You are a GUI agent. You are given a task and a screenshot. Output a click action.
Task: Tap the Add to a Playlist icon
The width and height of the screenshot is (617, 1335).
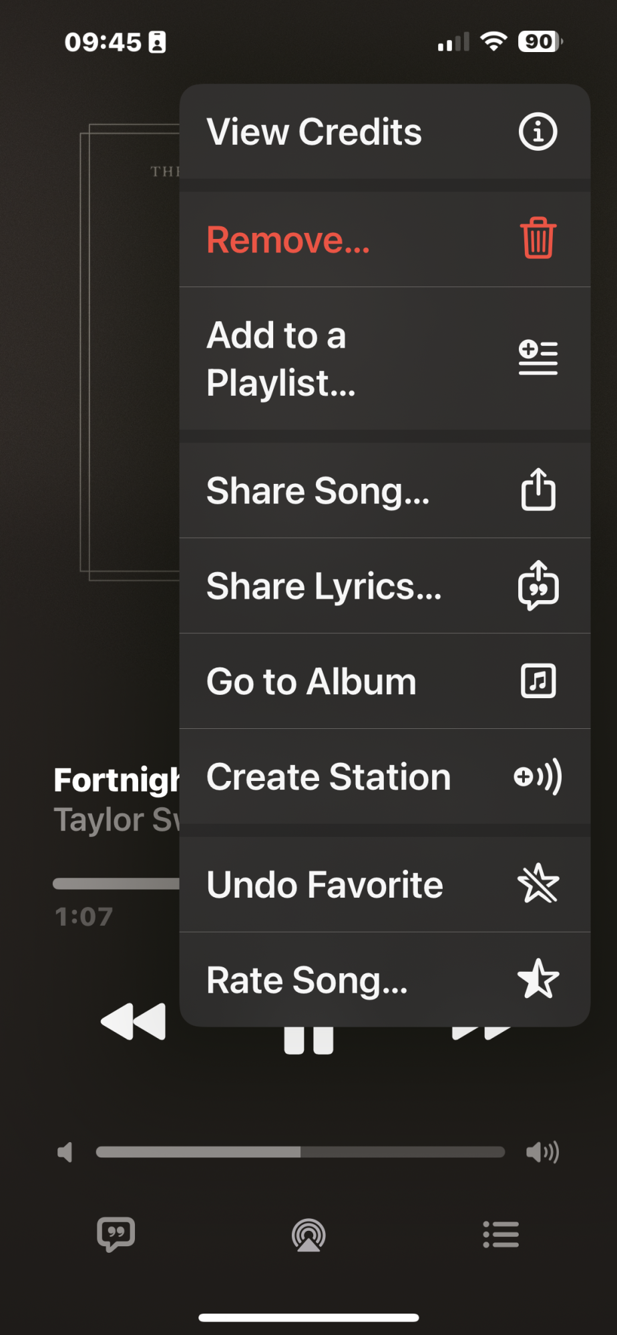(538, 358)
